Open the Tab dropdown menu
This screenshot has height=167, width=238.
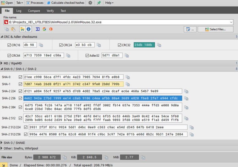point(19,3)
